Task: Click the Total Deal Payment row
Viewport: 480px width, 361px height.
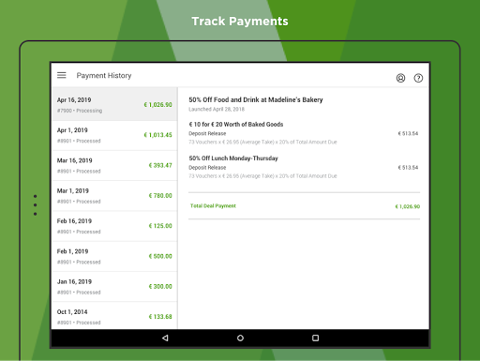Action: (305, 206)
